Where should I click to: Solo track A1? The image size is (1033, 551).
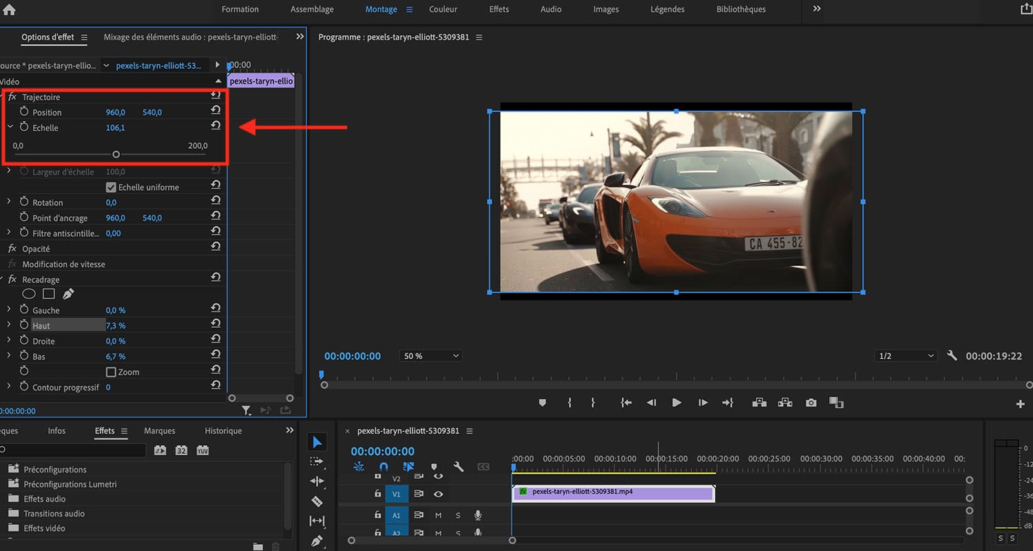(458, 515)
